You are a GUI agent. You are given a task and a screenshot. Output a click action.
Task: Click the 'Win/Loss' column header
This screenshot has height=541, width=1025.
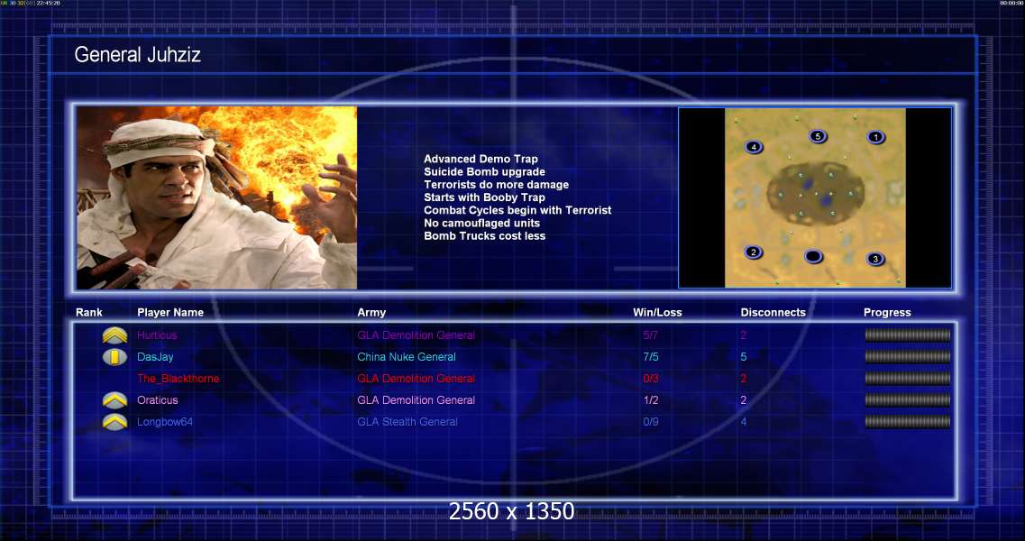[657, 313]
